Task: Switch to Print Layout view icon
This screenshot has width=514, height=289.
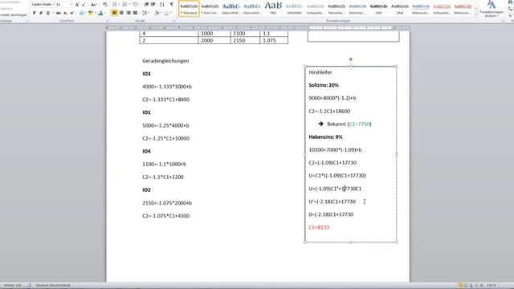Action: click(459, 286)
